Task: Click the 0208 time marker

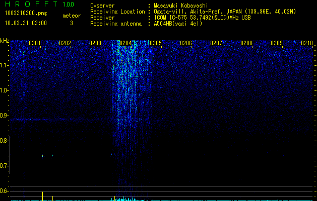Action: (246, 43)
